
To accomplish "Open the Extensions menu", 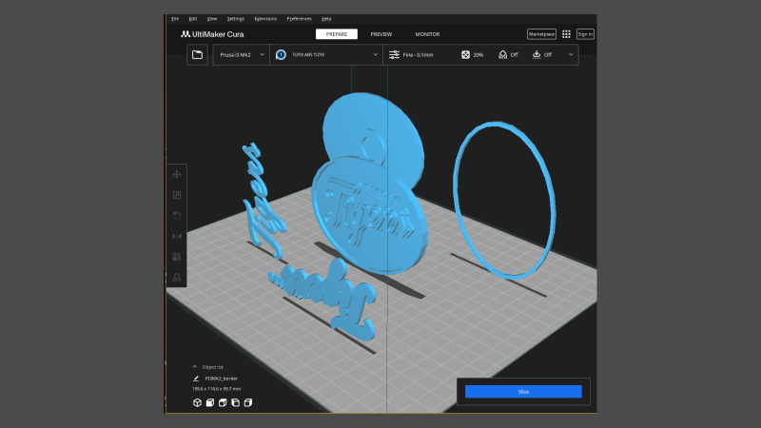I will tap(265, 18).
